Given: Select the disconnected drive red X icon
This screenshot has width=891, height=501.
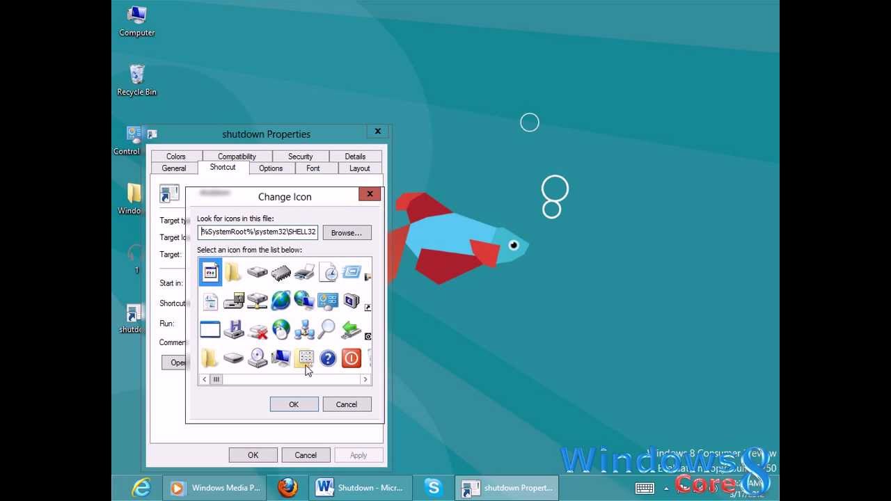Looking at the screenshot, I should (257, 331).
